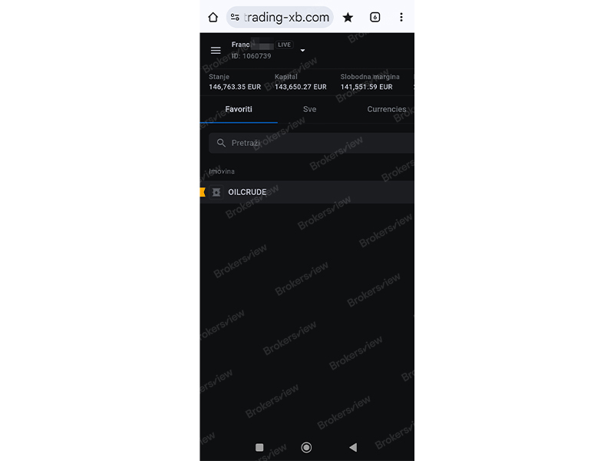
Task: Tap the Android home circle button
Action: 306,447
